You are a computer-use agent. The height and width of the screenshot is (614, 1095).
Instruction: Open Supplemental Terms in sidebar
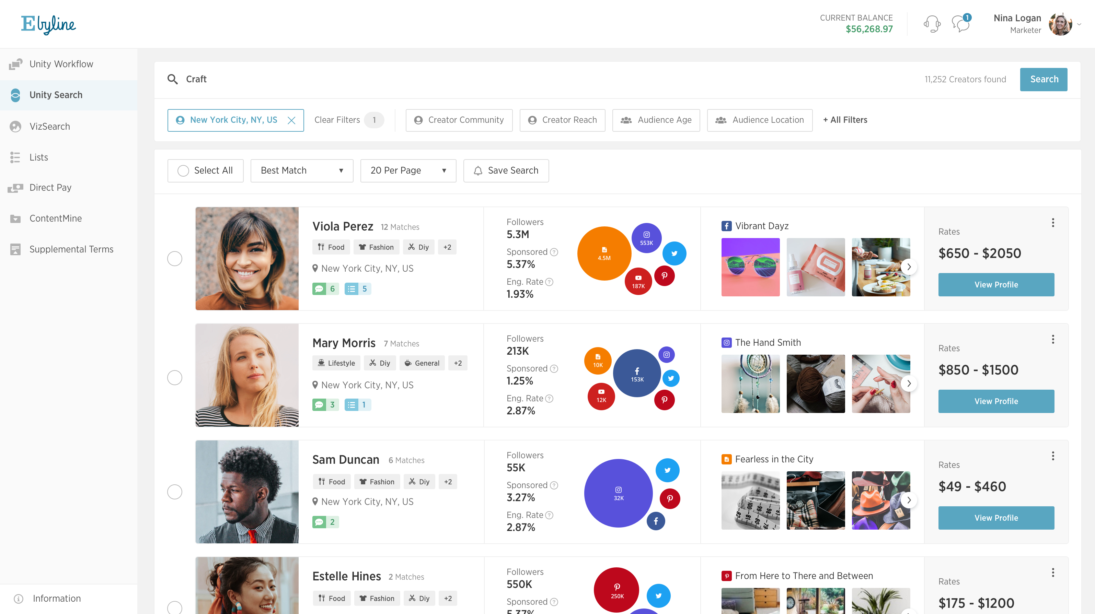click(x=68, y=249)
